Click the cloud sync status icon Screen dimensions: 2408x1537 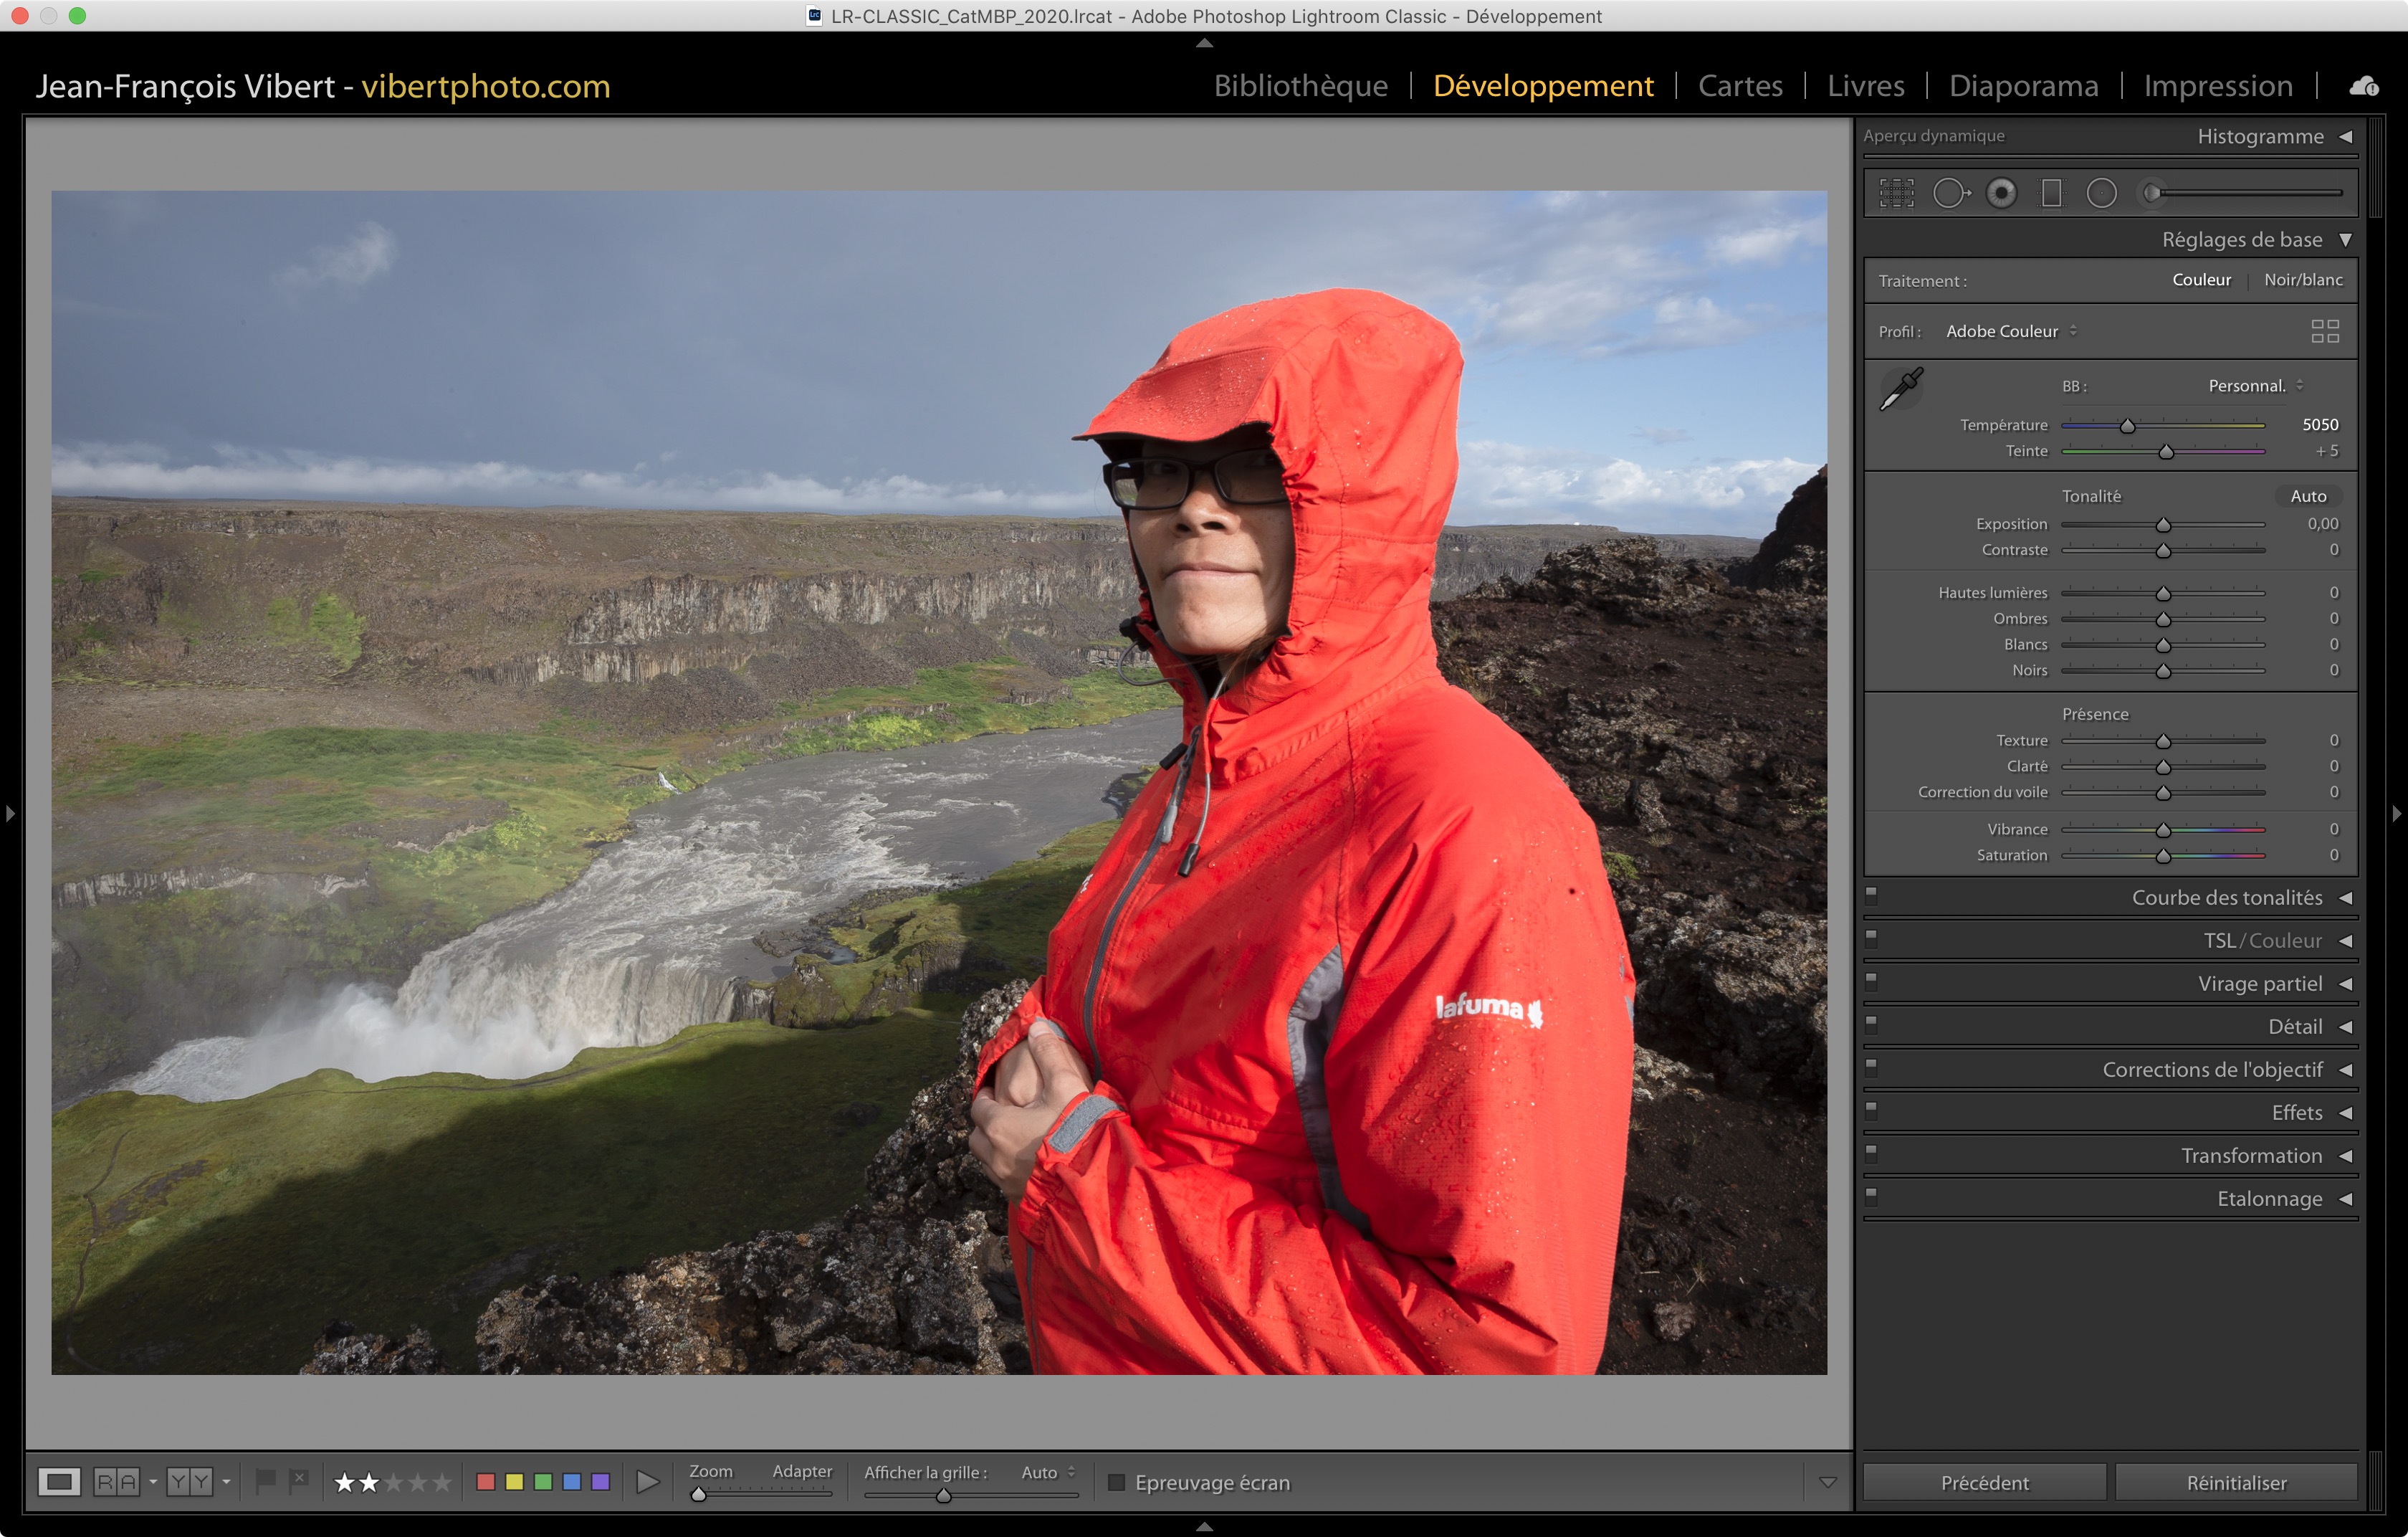2364,86
